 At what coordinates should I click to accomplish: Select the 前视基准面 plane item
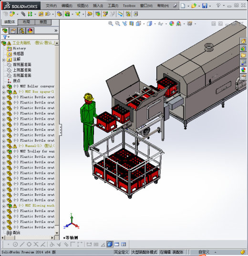tap(22, 65)
